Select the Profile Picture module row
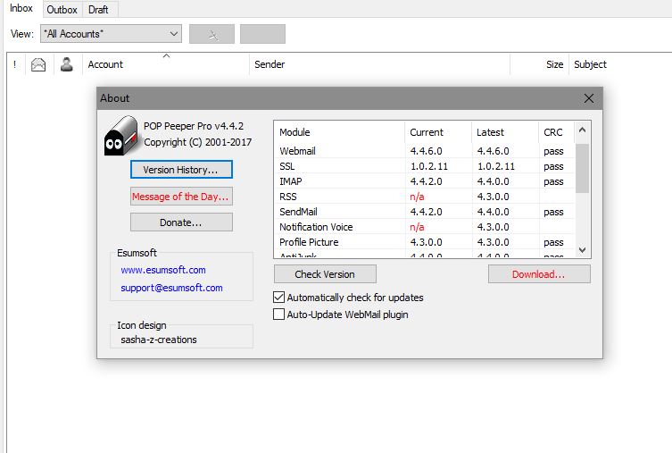Viewport: 672px width, 453px height. [x=424, y=242]
